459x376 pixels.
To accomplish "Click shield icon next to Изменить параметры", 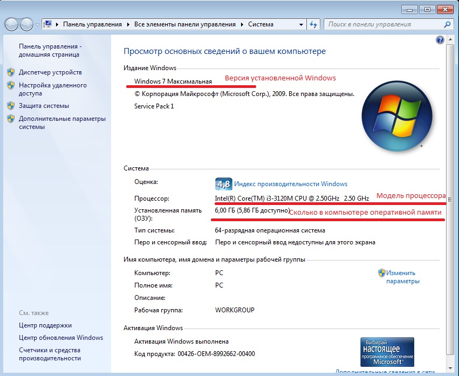I will [381, 273].
